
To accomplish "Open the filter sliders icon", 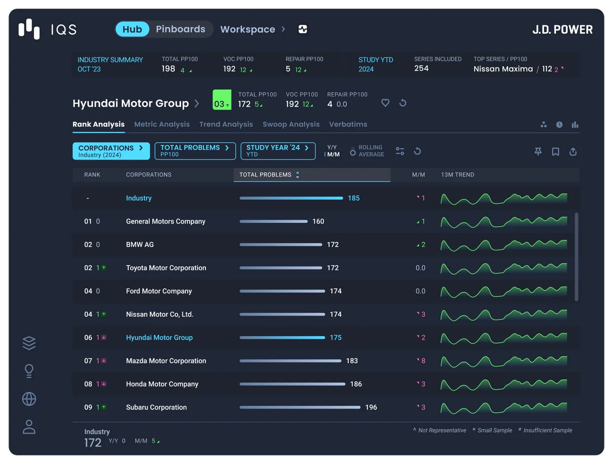I will tap(400, 151).
